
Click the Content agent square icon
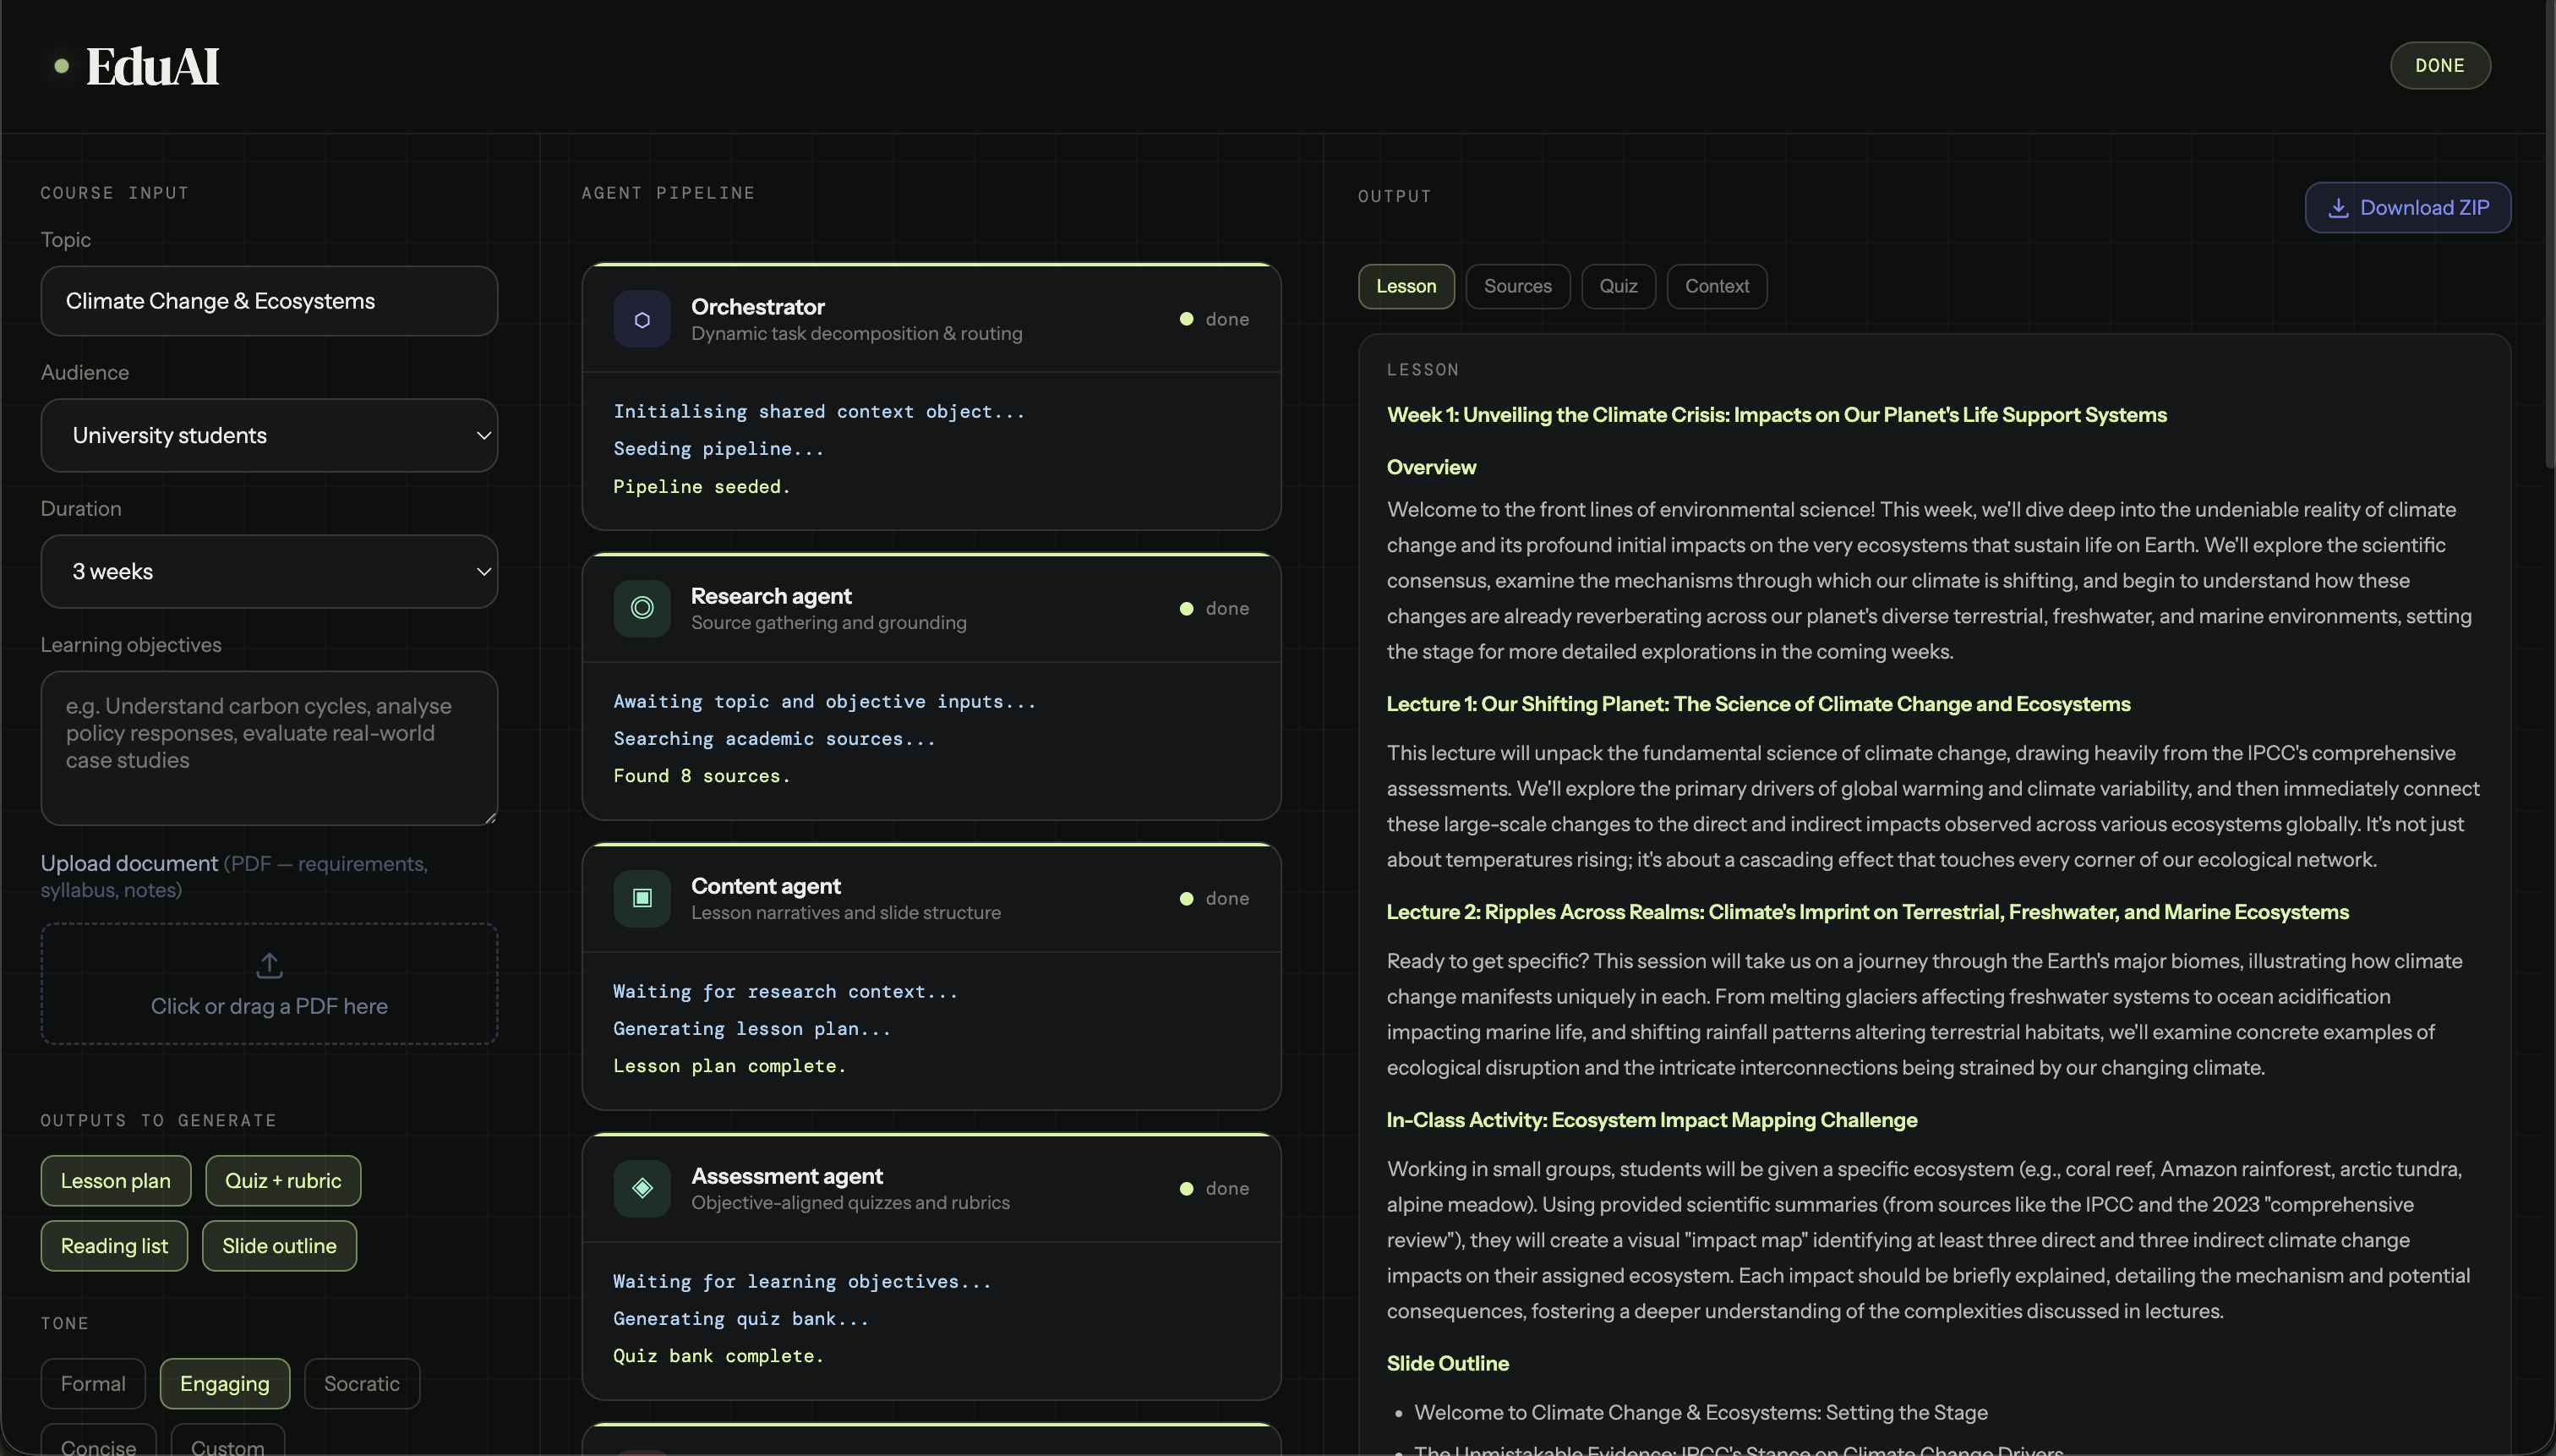pos(642,898)
